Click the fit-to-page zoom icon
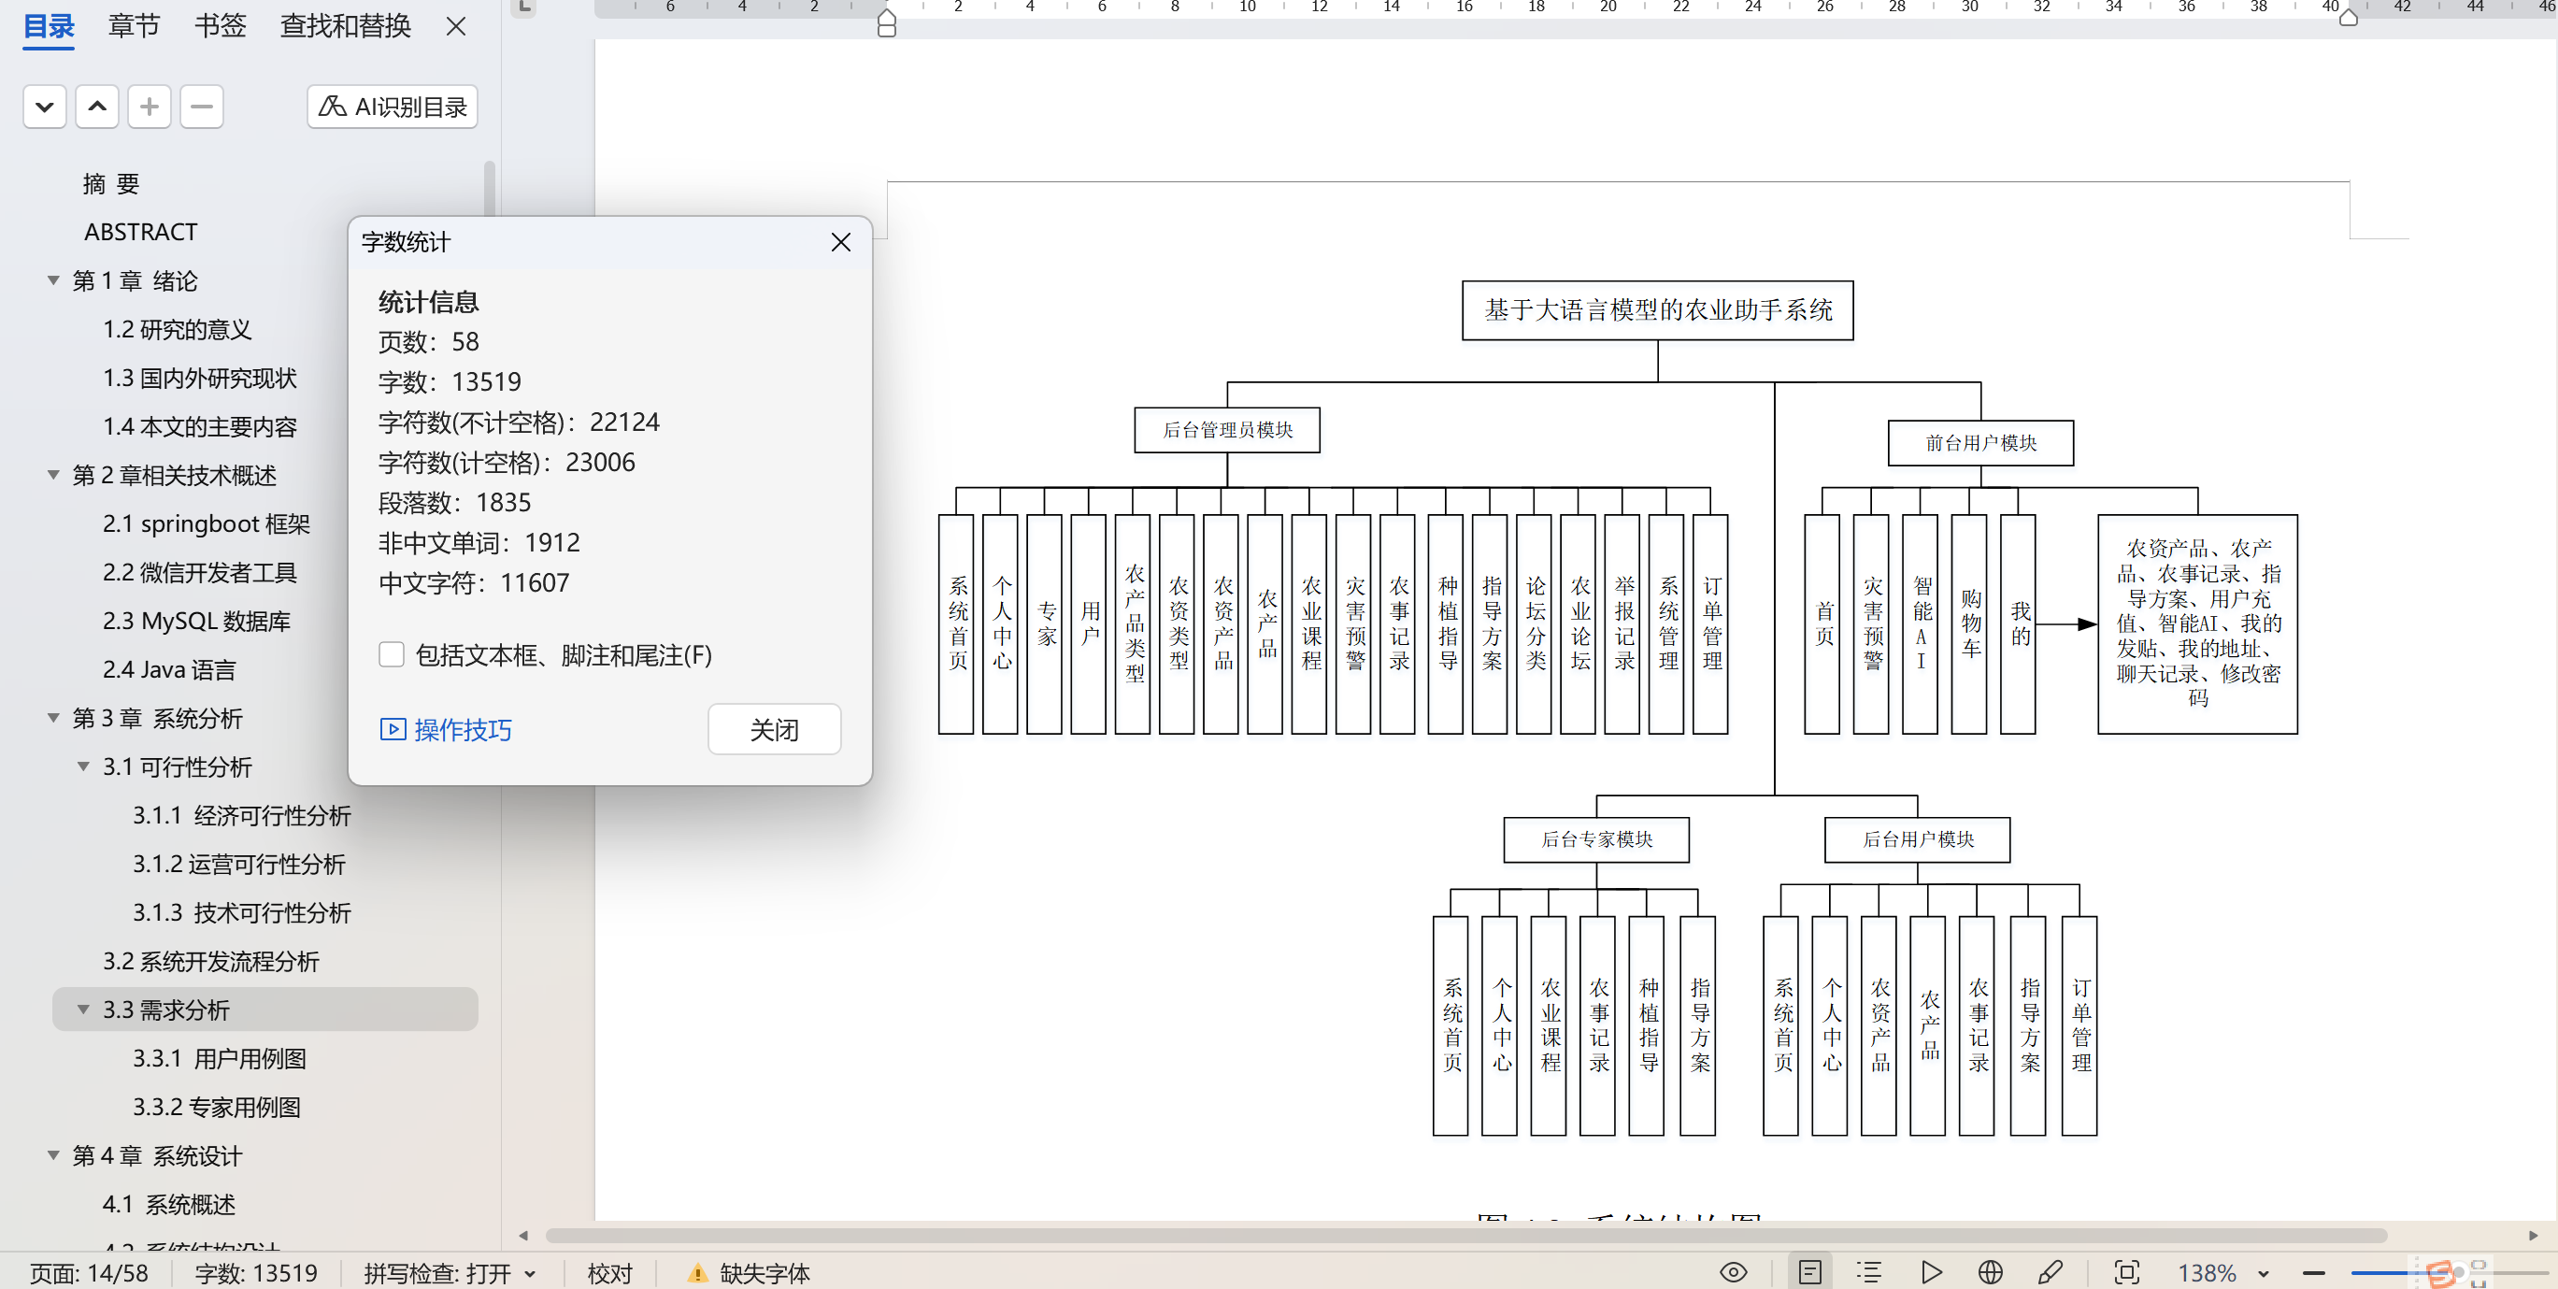2558x1289 pixels. coord(2126,1272)
